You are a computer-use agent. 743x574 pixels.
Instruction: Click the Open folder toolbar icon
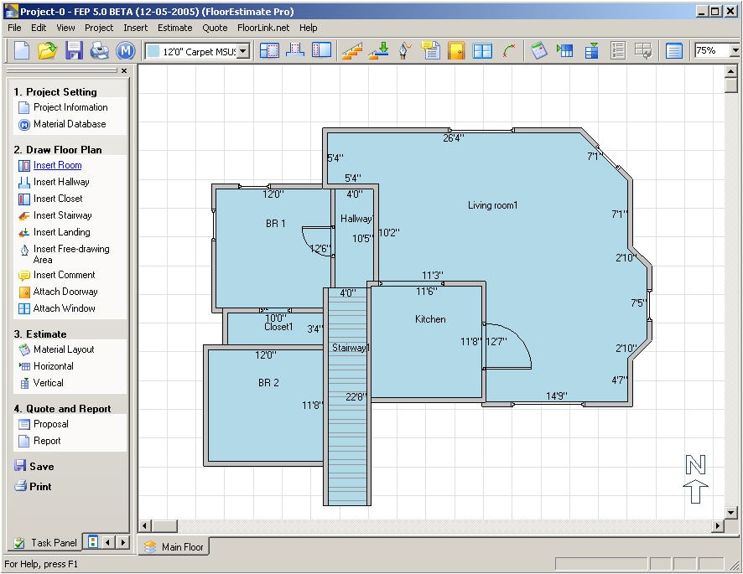pyautogui.click(x=47, y=50)
